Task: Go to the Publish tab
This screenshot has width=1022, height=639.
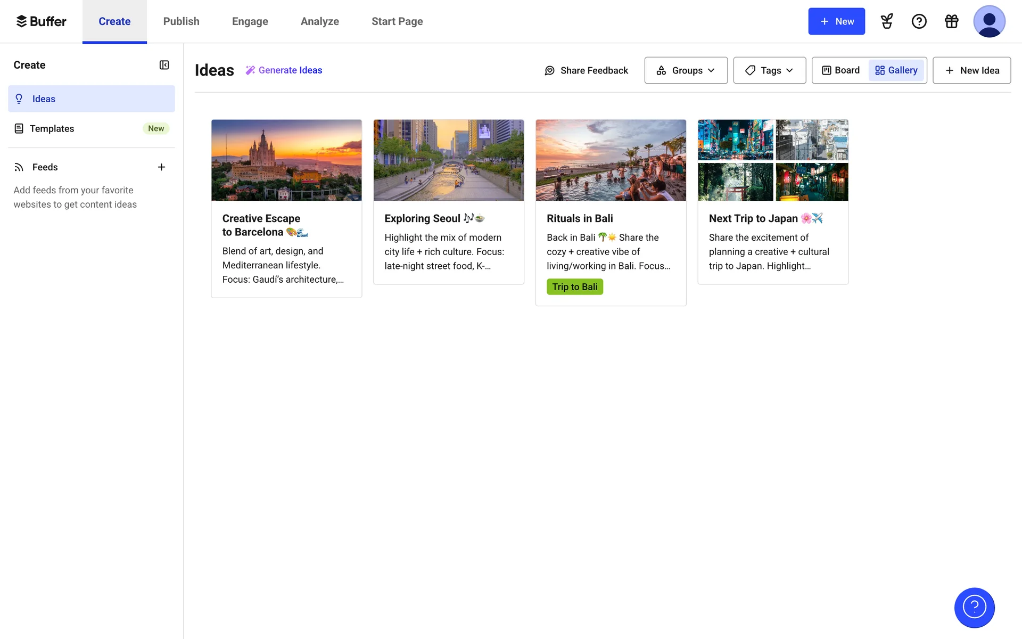Action: click(181, 21)
